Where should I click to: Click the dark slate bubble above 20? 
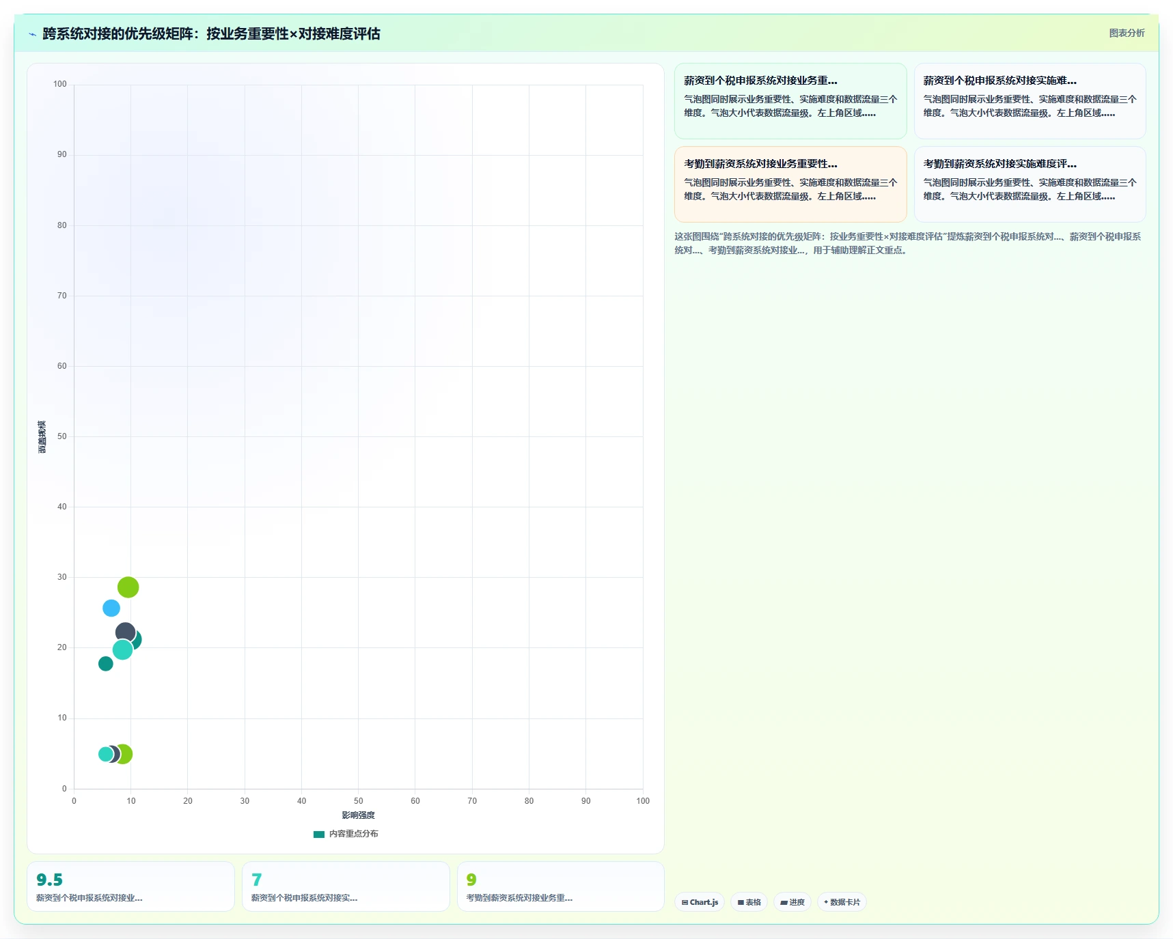[125, 632]
